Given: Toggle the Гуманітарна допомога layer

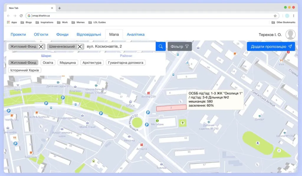Looking at the screenshot, I should click(126, 62).
